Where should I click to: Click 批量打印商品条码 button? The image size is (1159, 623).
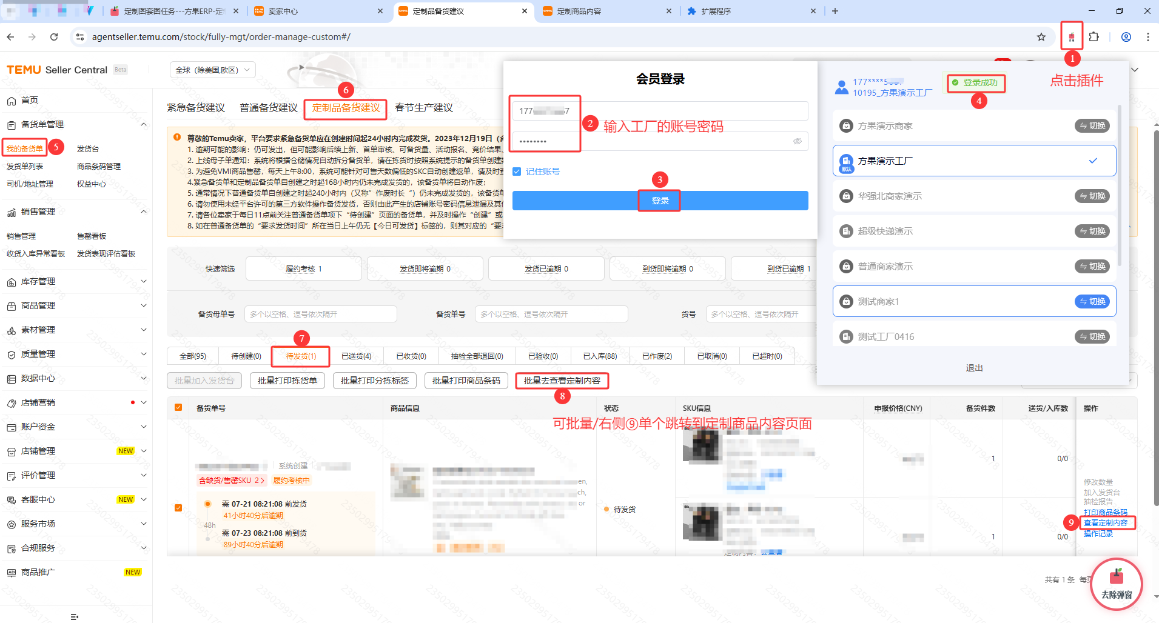tap(466, 381)
